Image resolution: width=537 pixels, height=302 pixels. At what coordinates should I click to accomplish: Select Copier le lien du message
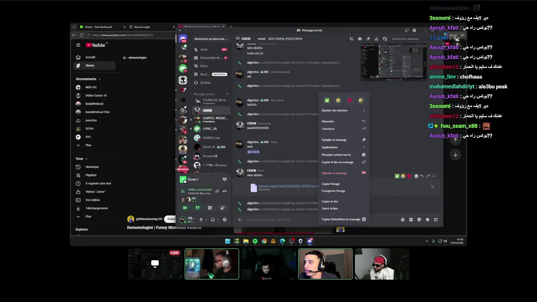click(x=344, y=162)
